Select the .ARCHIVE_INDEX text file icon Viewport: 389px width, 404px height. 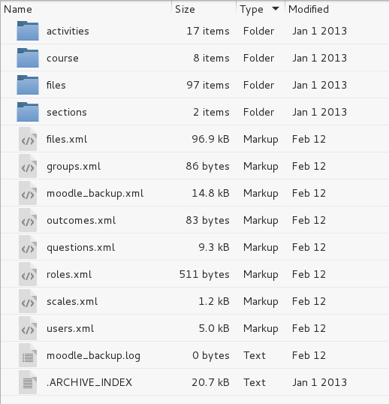(28, 383)
